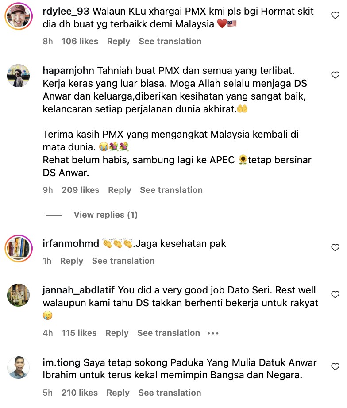See translation of rdylee_93's comment
This screenshot has height=408, width=347.
pyautogui.click(x=170, y=41)
